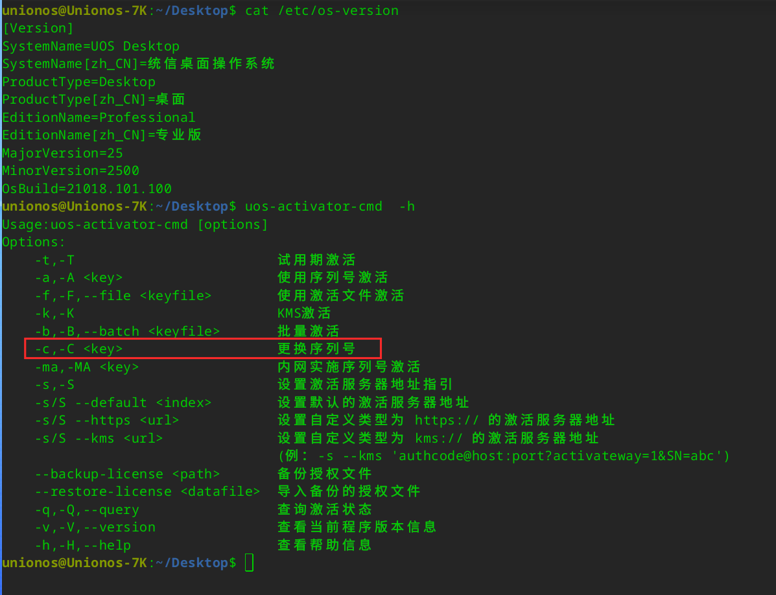Click the "Usage:uos-activator-cmd [options]" line
This screenshot has height=595, width=776.
tap(135, 224)
